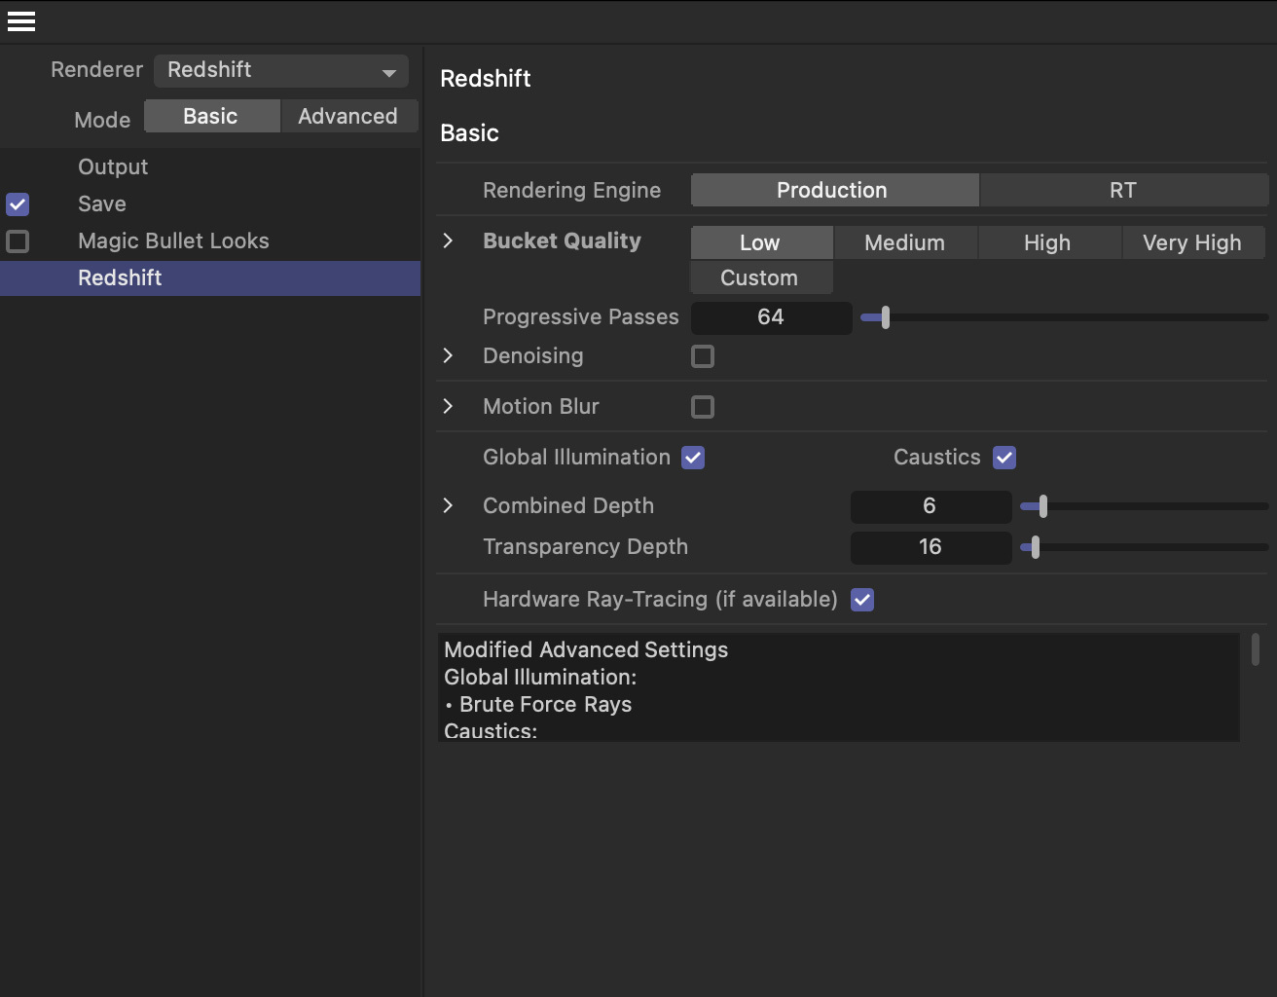This screenshot has height=997, width=1277.
Task: Switch Mode to Basic
Action: coord(211,116)
